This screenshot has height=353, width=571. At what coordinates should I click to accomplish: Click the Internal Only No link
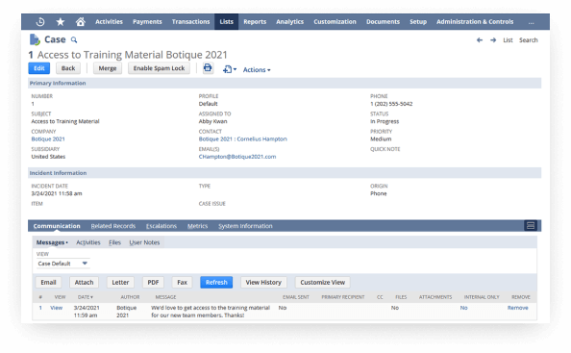(x=463, y=308)
